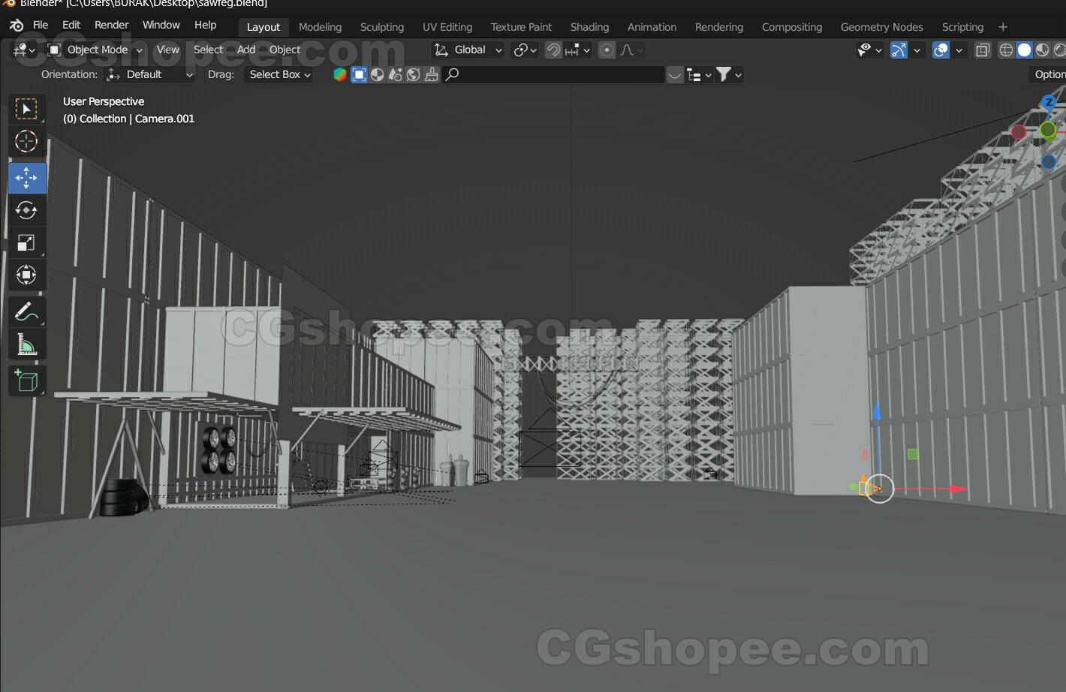Click the highlighted square icon after hexagon
Image resolution: width=1066 pixels, height=692 pixels.
click(359, 74)
